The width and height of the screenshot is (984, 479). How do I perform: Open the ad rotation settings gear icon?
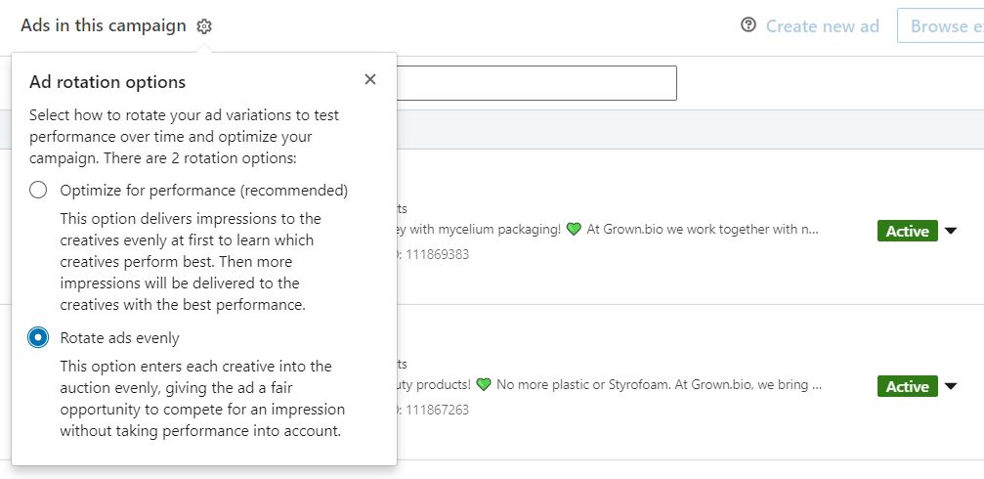(204, 26)
